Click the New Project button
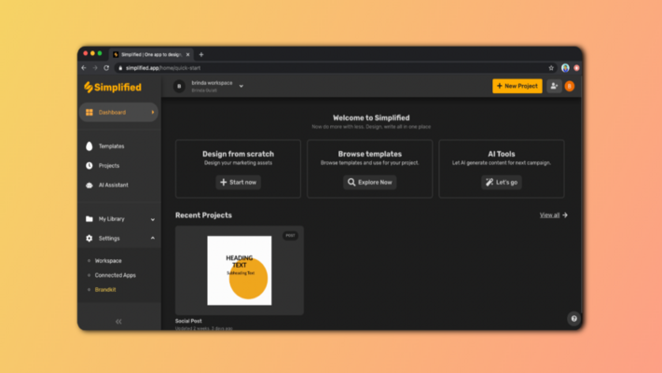The width and height of the screenshot is (662, 373). (517, 86)
